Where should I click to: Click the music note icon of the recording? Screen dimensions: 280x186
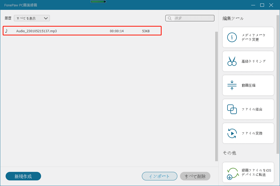coord(7,31)
